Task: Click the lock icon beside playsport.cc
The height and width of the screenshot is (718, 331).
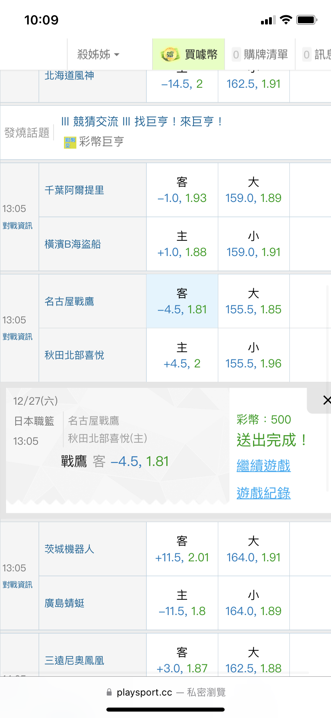Action: click(109, 692)
